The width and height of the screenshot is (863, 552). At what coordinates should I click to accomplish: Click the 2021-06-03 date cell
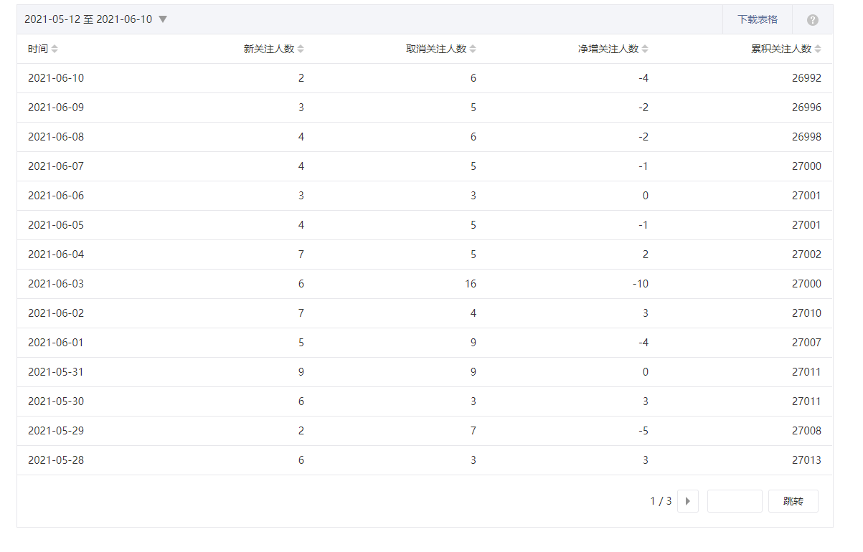tap(56, 284)
